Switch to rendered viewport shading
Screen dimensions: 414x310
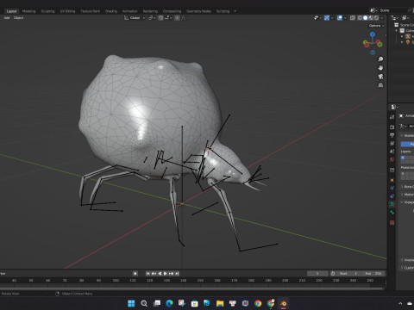pos(376,18)
